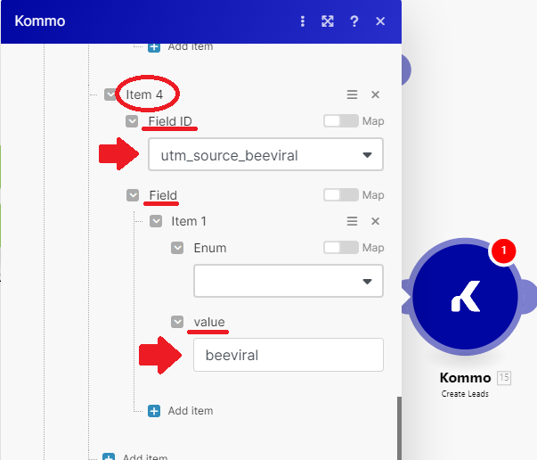The width and height of the screenshot is (537, 460).
Task: Remove Item 4 with its X icon
Action: point(375,94)
